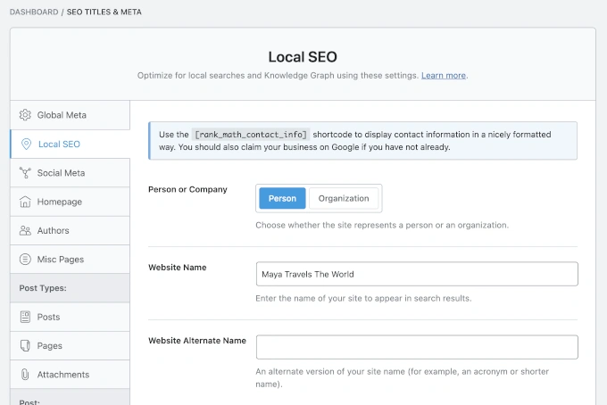Viewport: 607px width, 405px height.
Task: Switch site type to Organization
Action: click(x=344, y=198)
